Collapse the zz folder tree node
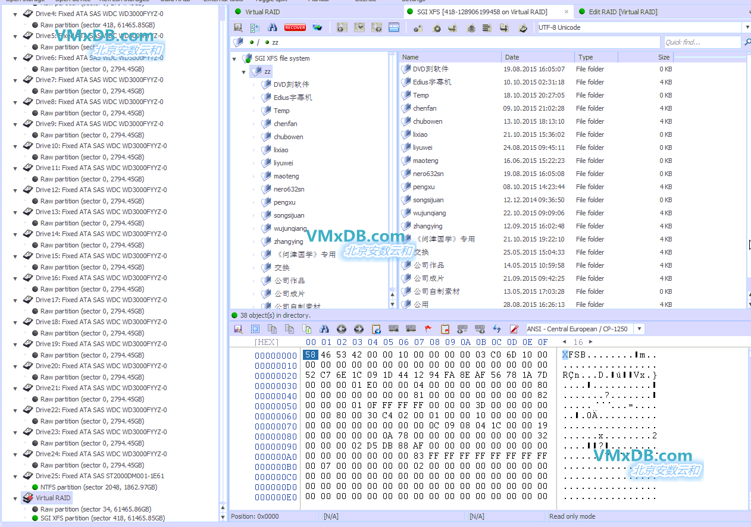The image size is (751, 527). 244,71
